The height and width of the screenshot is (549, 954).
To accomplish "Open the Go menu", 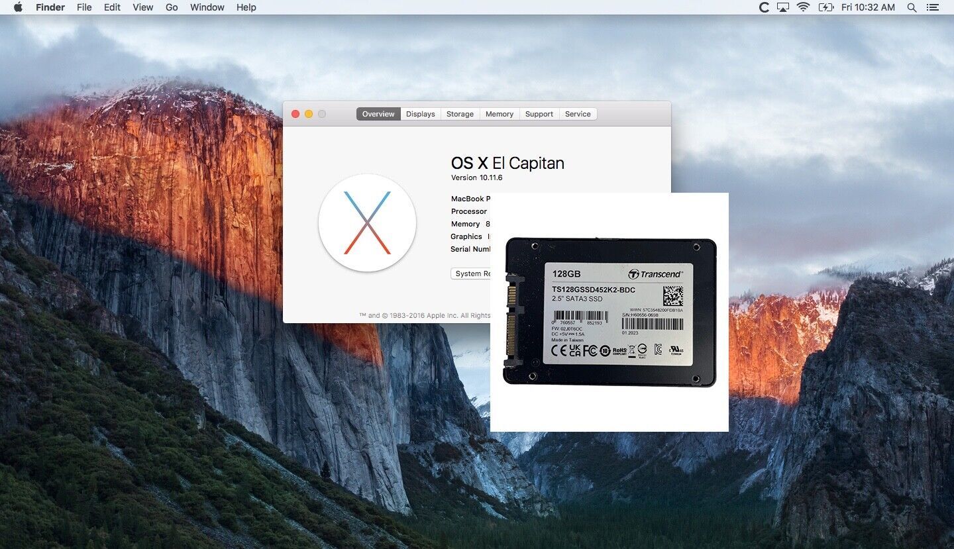I will coord(172,7).
